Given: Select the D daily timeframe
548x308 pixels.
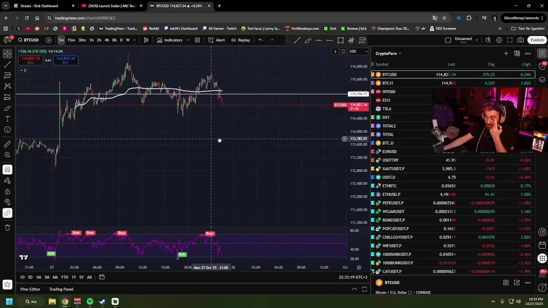Looking at the screenshot, I should 121,40.
